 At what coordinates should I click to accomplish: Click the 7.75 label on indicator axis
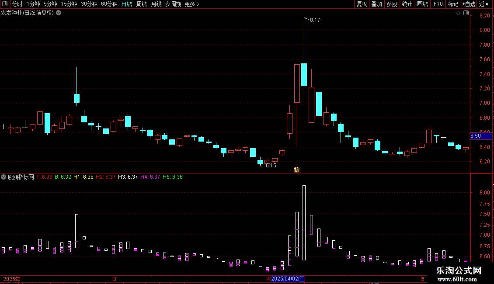click(484, 204)
